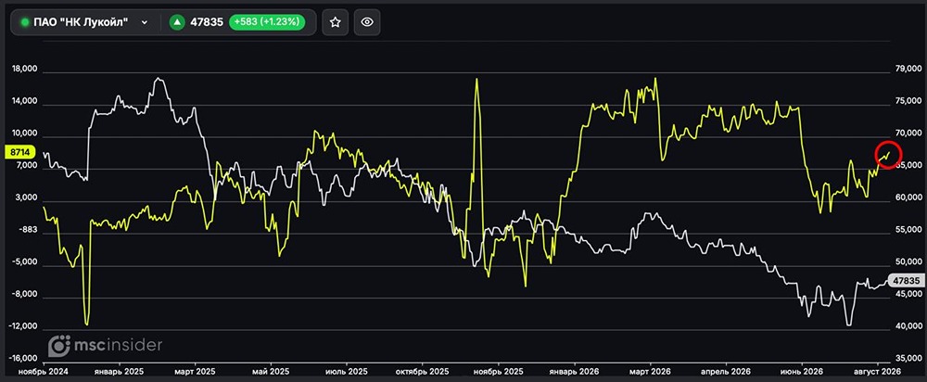Click the chevron next to НК Лукойл
Screen dimensions: 927x382
pyautogui.click(x=144, y=22)
